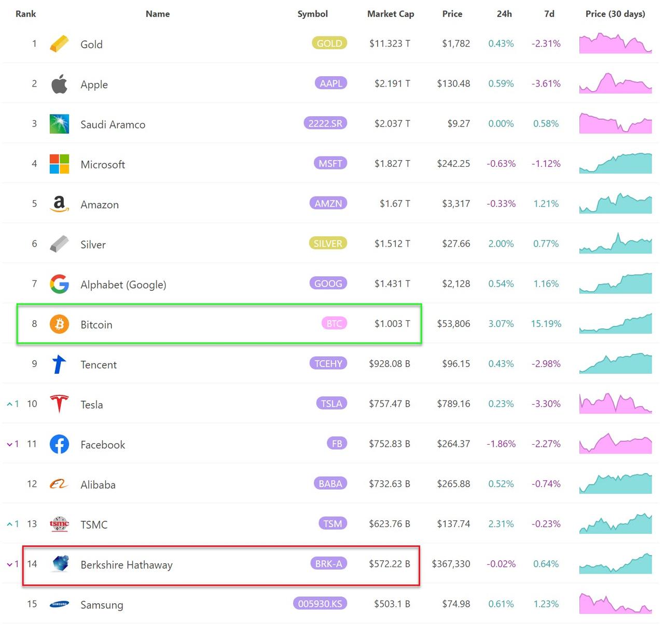Click the Microsoft four-square logo
The image size is (664, 625).
coord(59,164)
